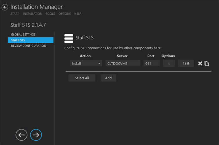Click the Staff STS 2.1.4.7 heading
The width and height of the screenshot is (219, 145).
[28, 25]
